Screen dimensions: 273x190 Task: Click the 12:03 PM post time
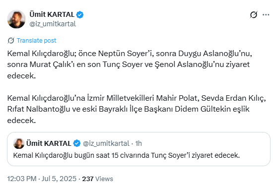[22, 179]
